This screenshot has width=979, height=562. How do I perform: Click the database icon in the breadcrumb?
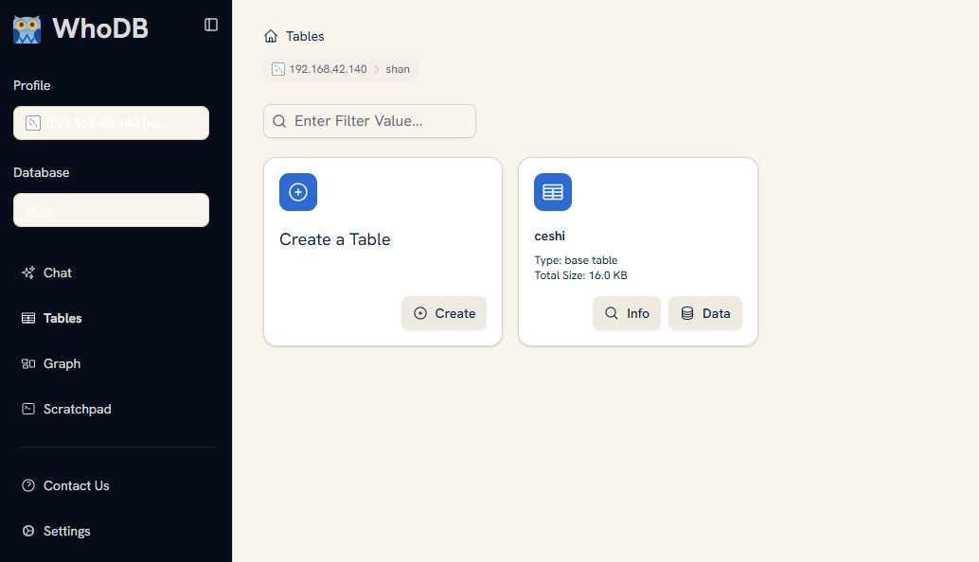pyautogui.click(x=277, y=69)
